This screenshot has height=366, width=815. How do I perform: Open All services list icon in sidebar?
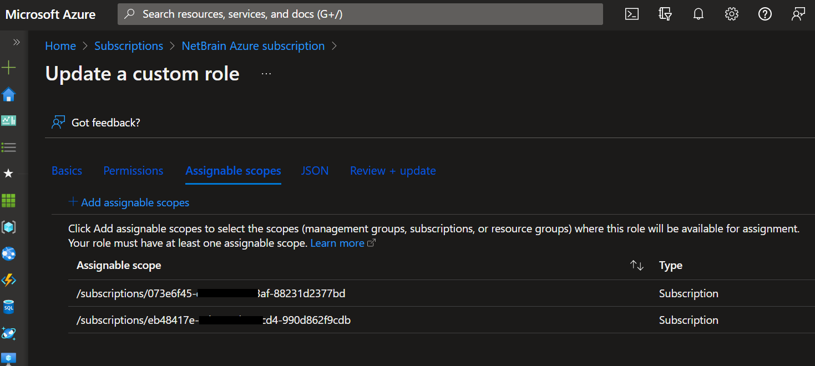click(9, 148)
